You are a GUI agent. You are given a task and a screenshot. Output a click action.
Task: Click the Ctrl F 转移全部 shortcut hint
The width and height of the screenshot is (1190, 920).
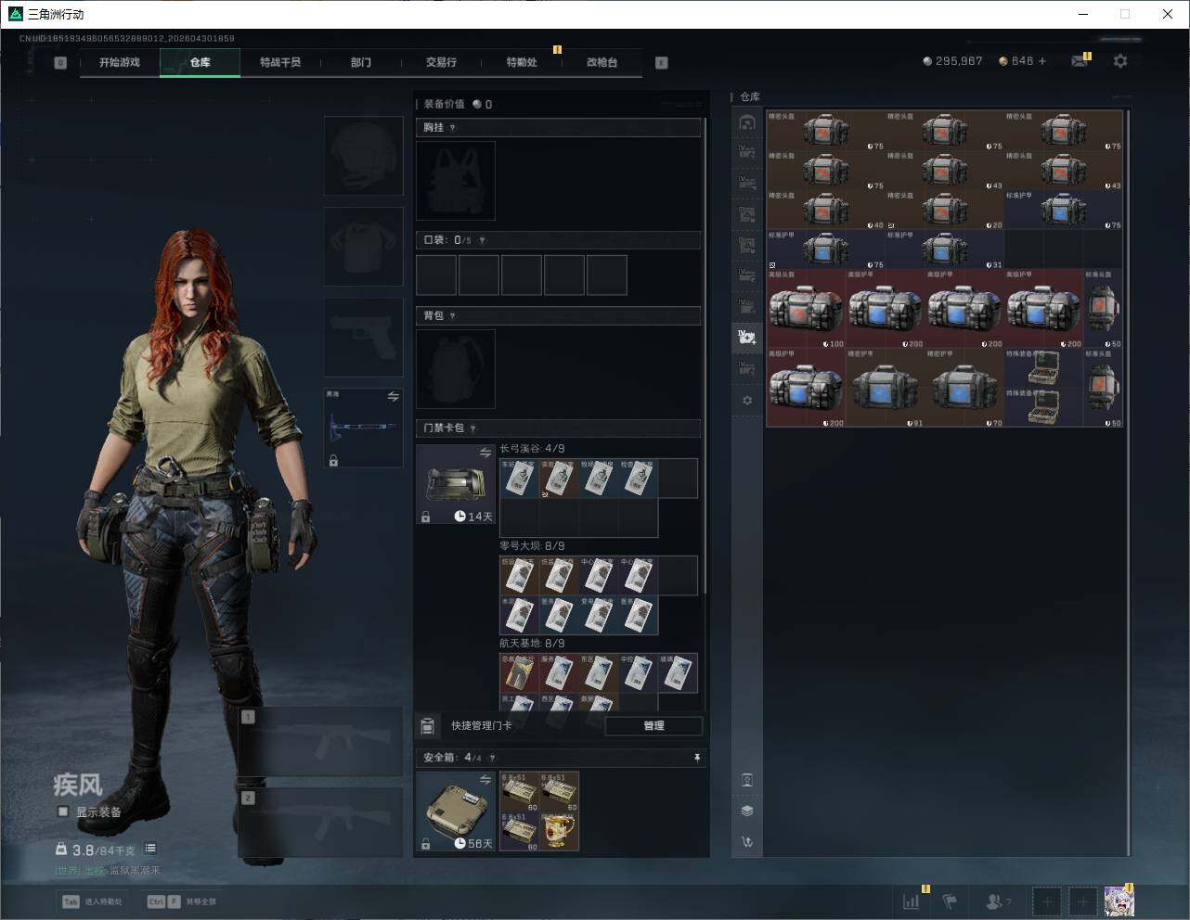(x=182, y=901)
